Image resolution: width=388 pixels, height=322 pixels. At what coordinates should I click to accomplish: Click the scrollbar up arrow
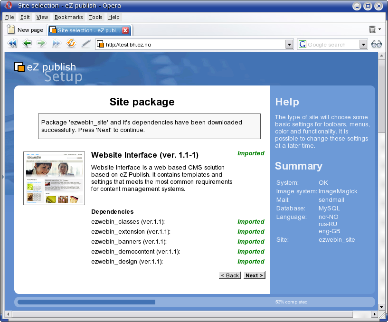381,56
